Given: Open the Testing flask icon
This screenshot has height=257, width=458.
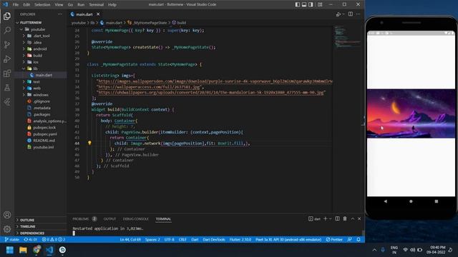Looking at the screenshot, I should coord(7,87).
